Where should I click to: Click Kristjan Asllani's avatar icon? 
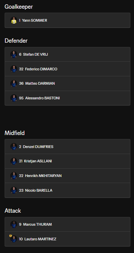14,161
